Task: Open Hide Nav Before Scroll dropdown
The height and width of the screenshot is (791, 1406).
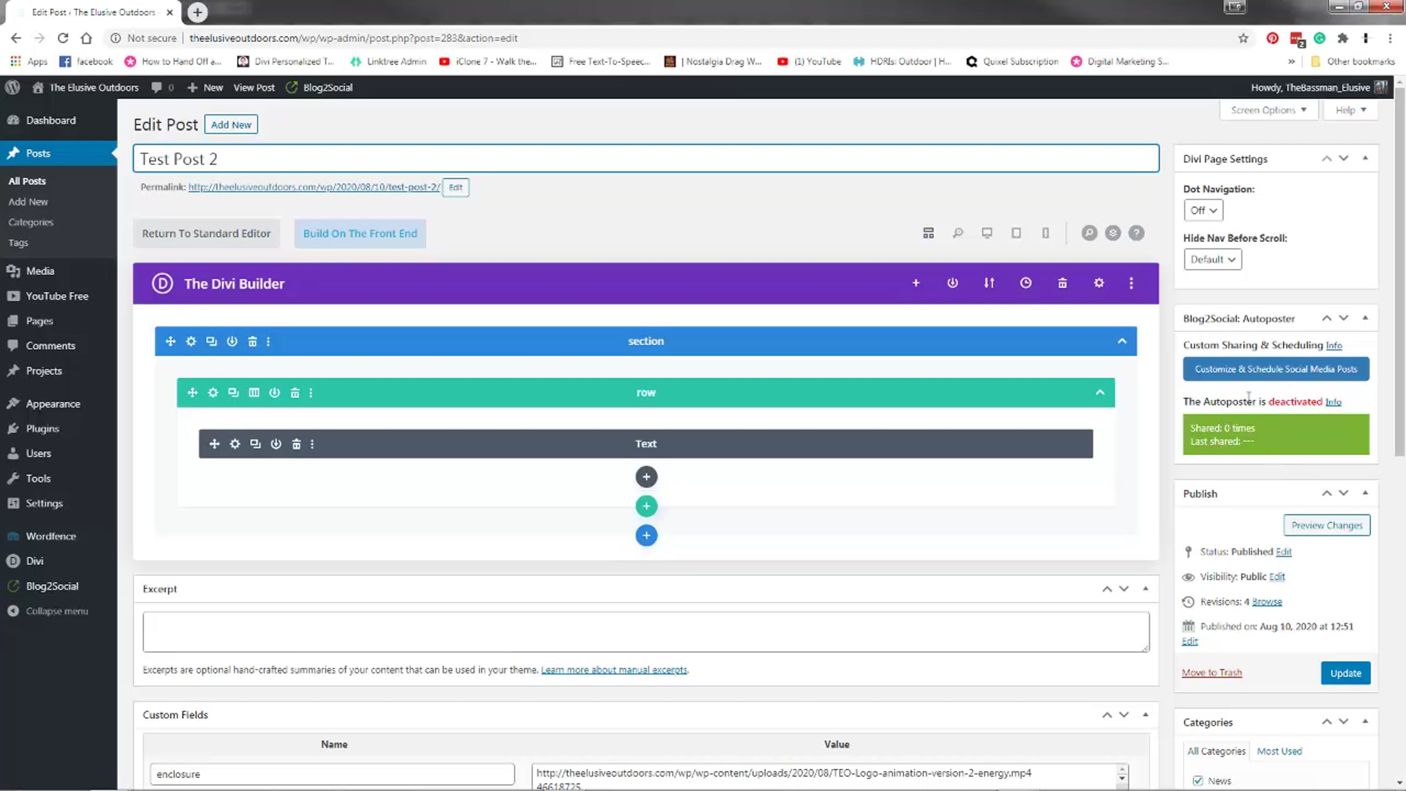Action: (1212, 260)
